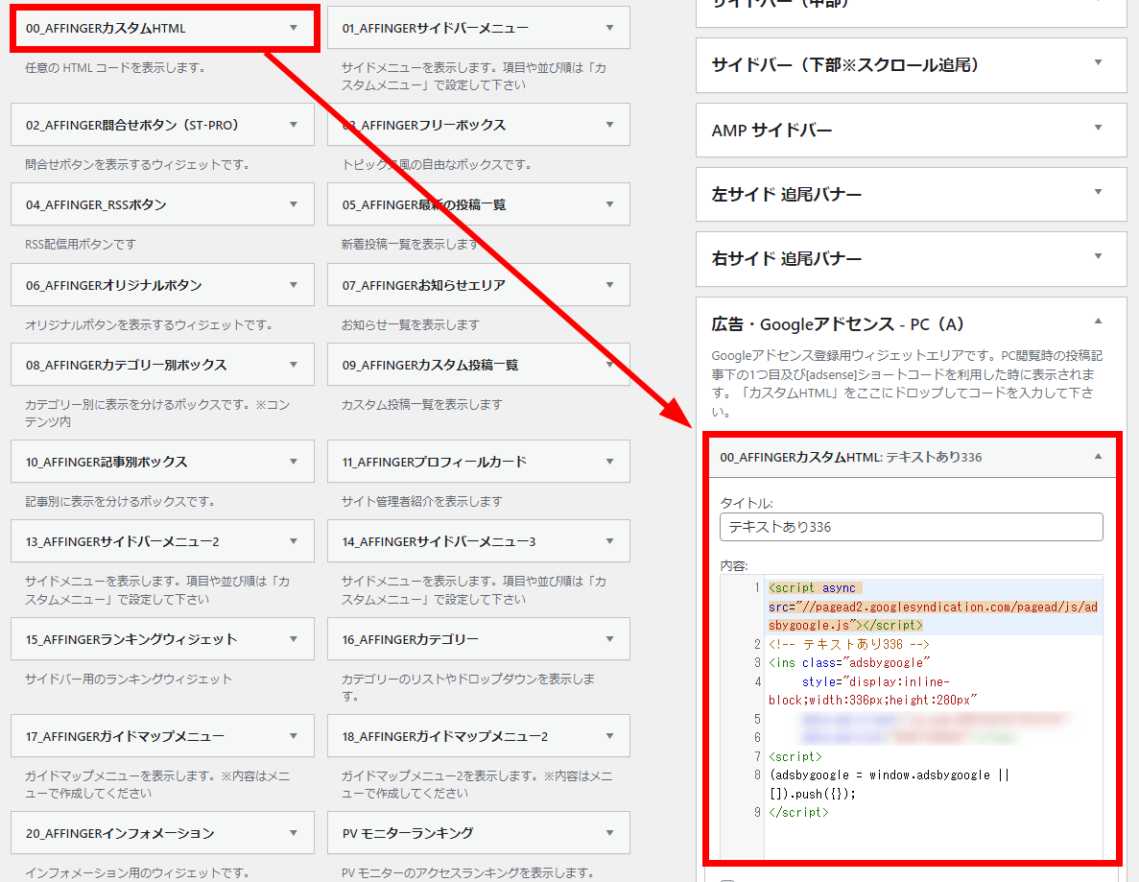Screen dimensions: 1139x882
Task: Click the カテゴリーのリストやドロップダウンを表示します description
Action: tap(468, 687)
